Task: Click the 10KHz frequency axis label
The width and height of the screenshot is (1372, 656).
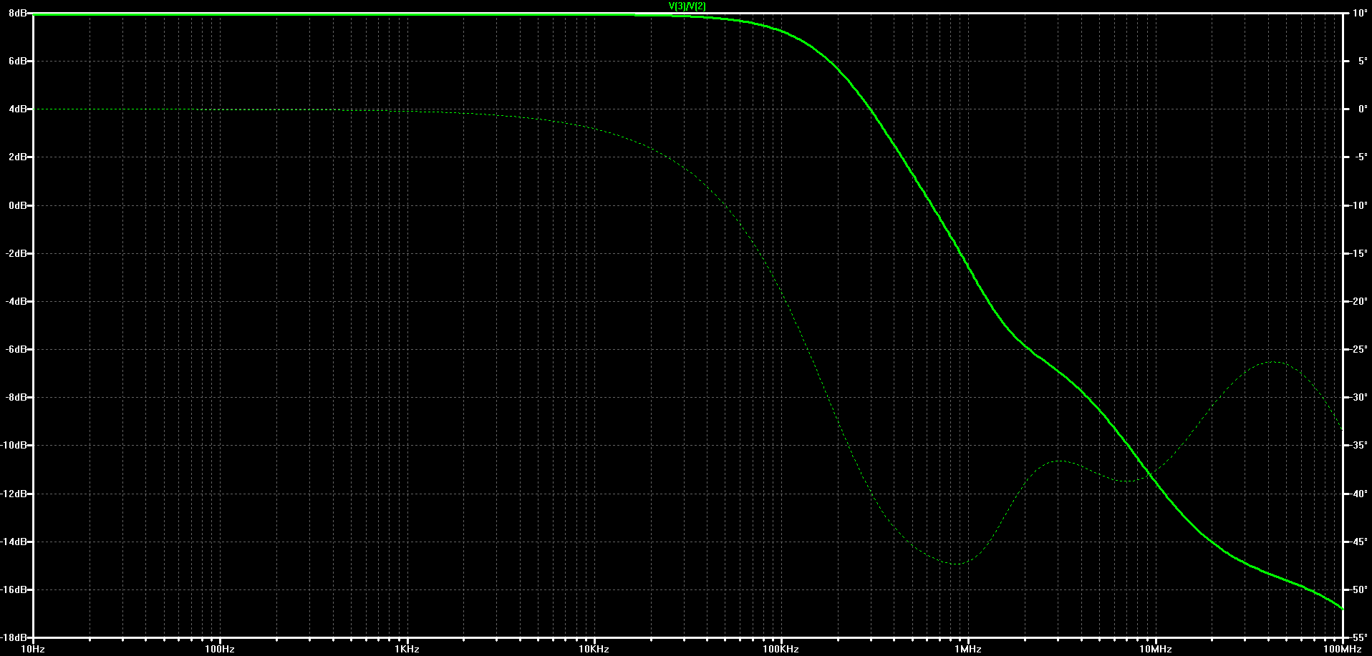Action: click(x=594, y=649)
